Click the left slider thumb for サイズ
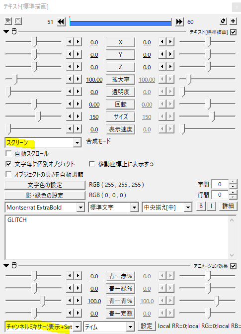This screenshot has width=241, height=334. 38,117
